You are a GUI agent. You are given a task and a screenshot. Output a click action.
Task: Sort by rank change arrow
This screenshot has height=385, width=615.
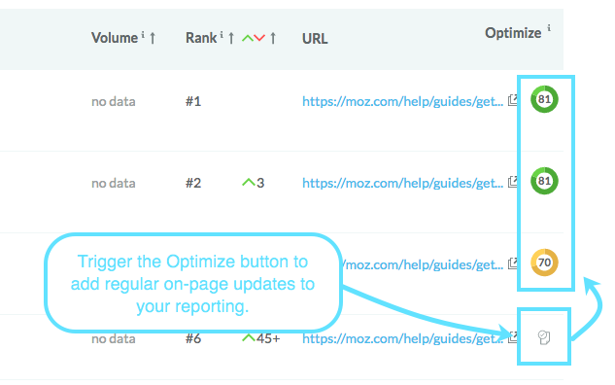coord(273,38)
